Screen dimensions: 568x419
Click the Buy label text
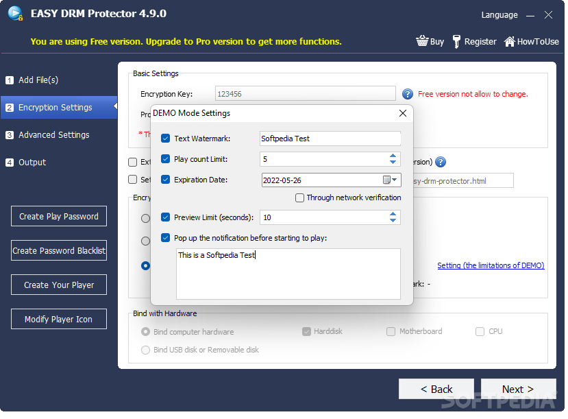(437, 42)
